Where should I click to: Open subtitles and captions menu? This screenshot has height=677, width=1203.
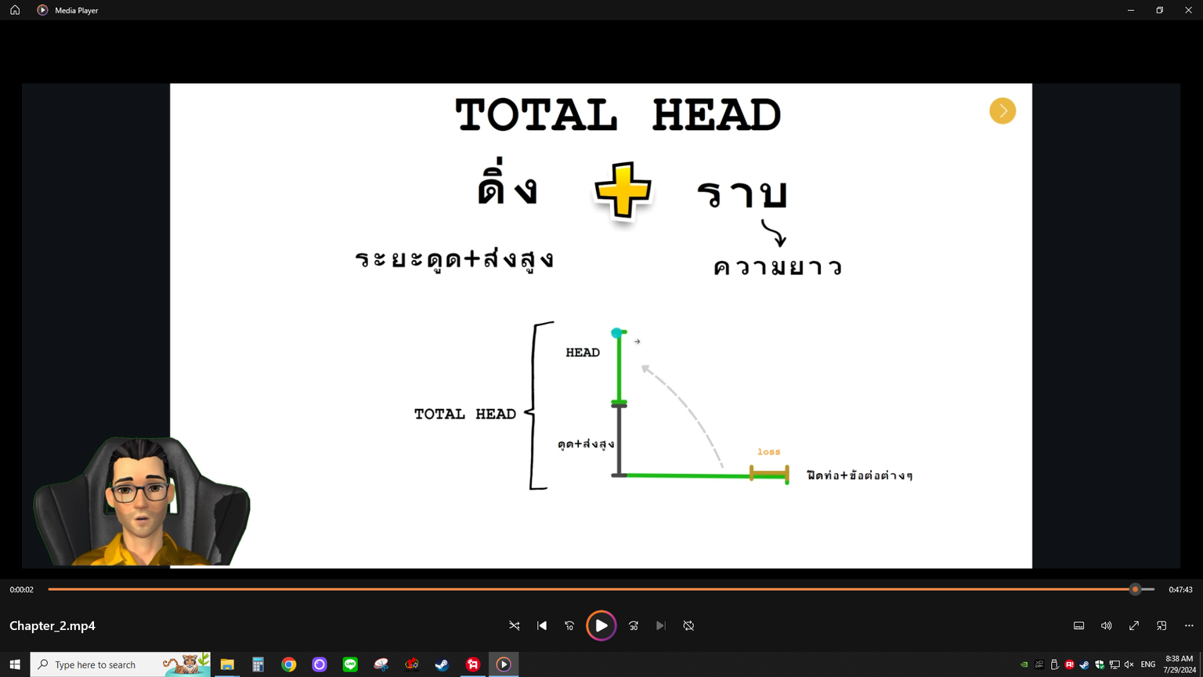[x=1078, y=626]
